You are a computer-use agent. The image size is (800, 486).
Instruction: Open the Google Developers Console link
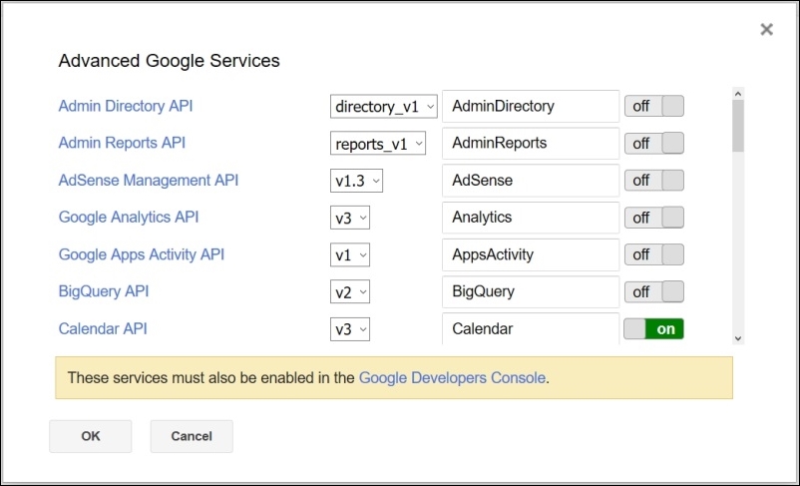coord(452,378)
